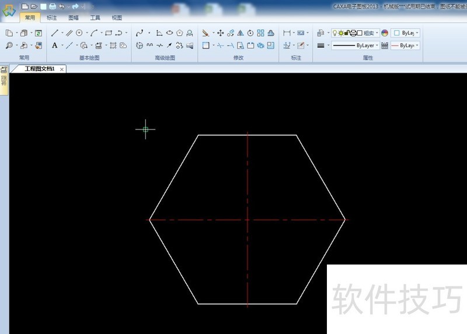Image resolution: width=467 pixels, height=334 pixels.
Task: Select the Wave line tool
Action: (x=149, y=45)
